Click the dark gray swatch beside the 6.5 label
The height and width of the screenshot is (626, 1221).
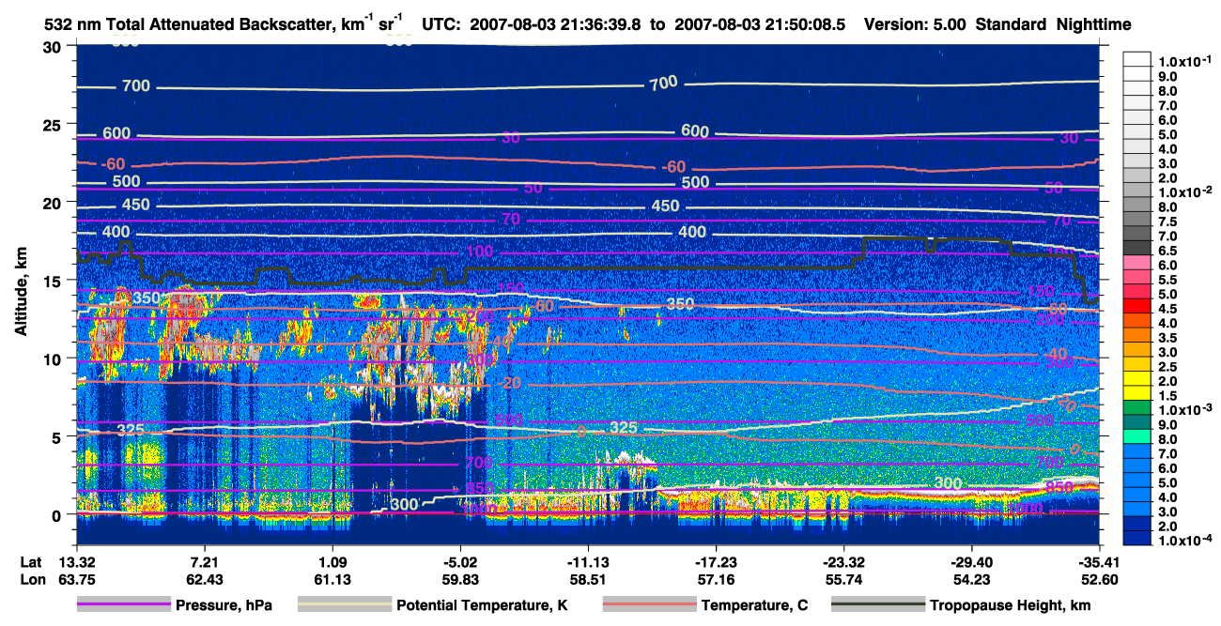click(x=1136, y=248)
